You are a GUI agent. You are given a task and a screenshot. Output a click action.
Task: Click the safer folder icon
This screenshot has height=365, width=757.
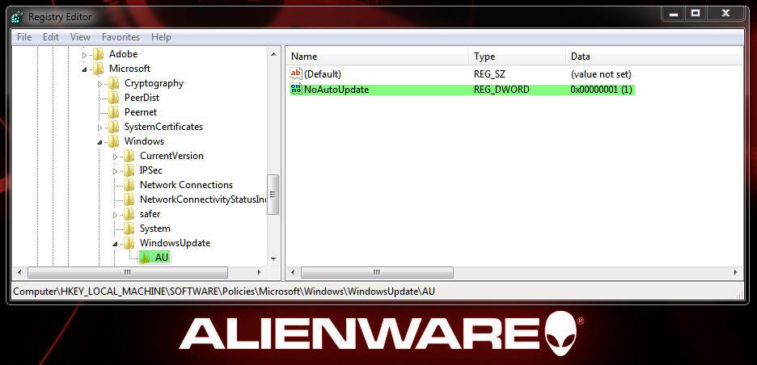click(129, 214)
